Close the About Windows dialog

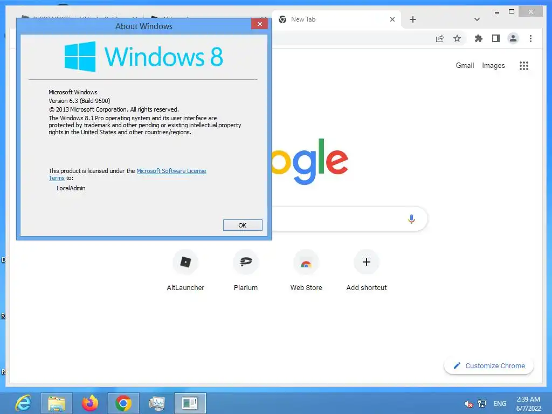click(259, 24)
